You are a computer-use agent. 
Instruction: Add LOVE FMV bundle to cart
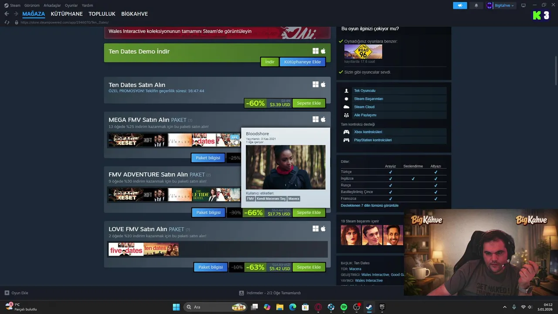[309, 267]
